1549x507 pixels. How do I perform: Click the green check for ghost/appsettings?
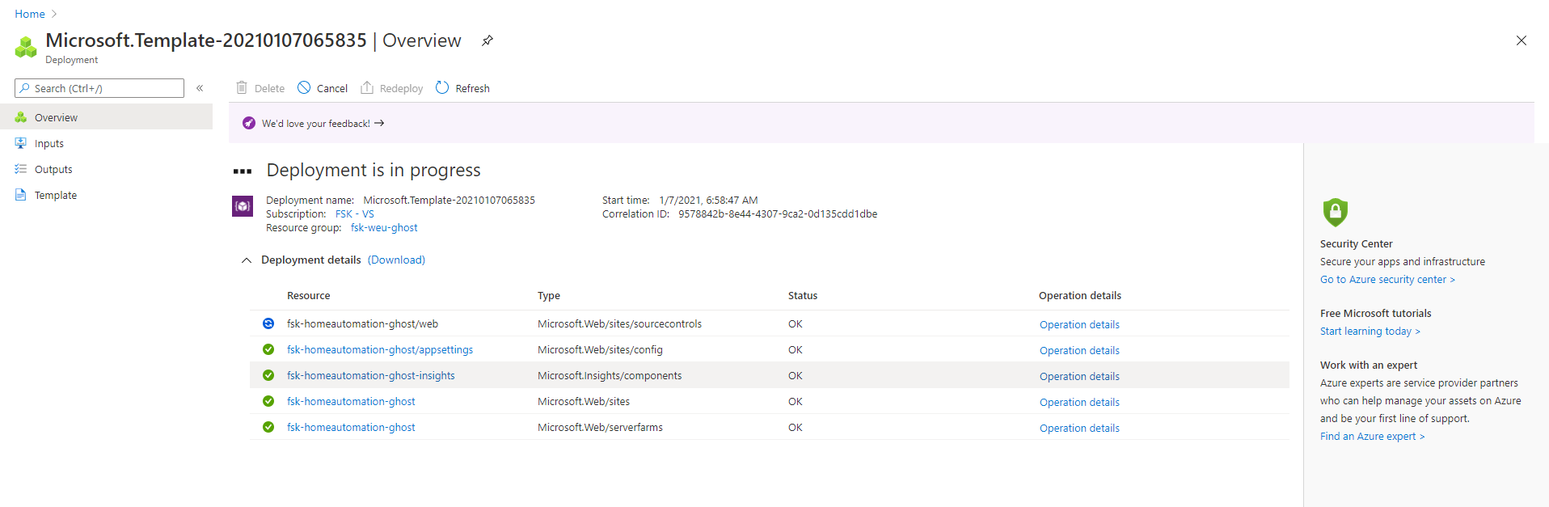click(268, 349)
